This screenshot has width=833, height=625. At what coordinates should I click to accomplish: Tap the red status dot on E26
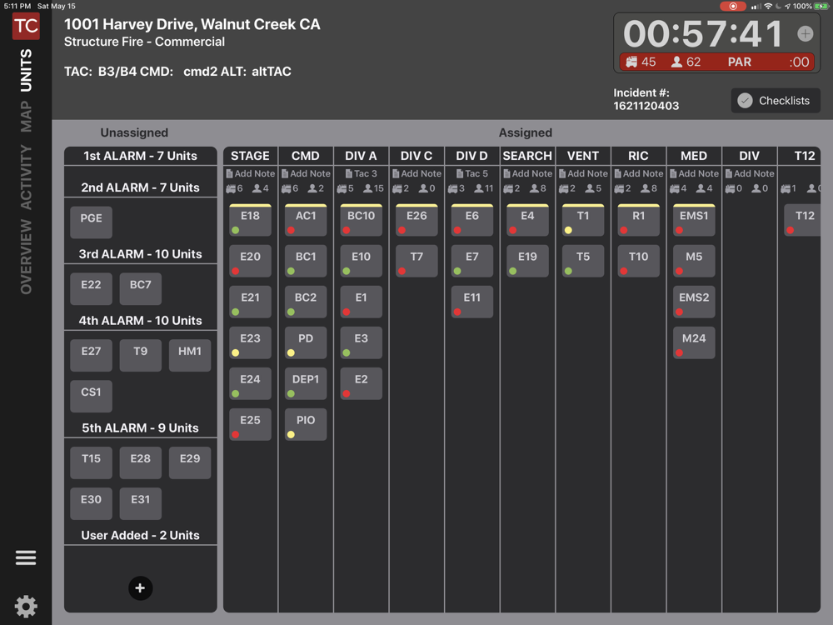(x=402, y=230)
